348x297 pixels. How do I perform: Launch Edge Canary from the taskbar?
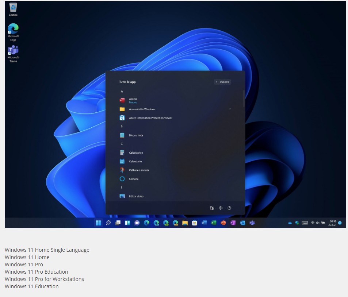(175, 223)
